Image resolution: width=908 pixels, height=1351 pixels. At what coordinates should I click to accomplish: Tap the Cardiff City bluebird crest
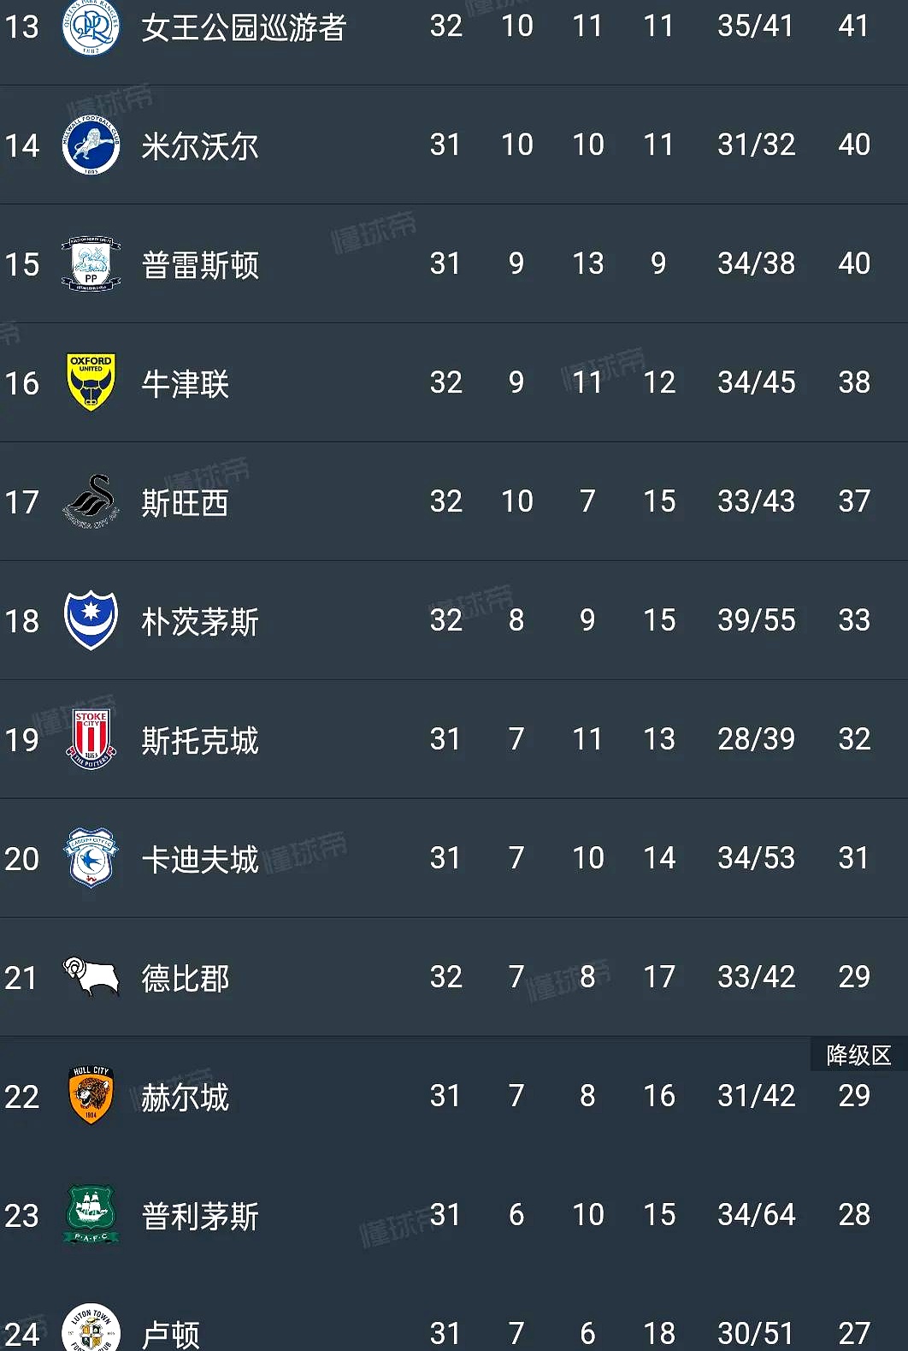tap(91, 858)
